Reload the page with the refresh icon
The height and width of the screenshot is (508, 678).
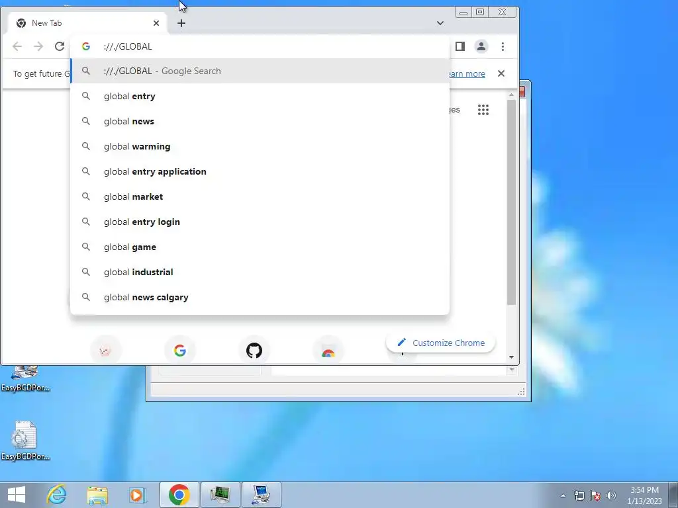click(x=60, y=46)
